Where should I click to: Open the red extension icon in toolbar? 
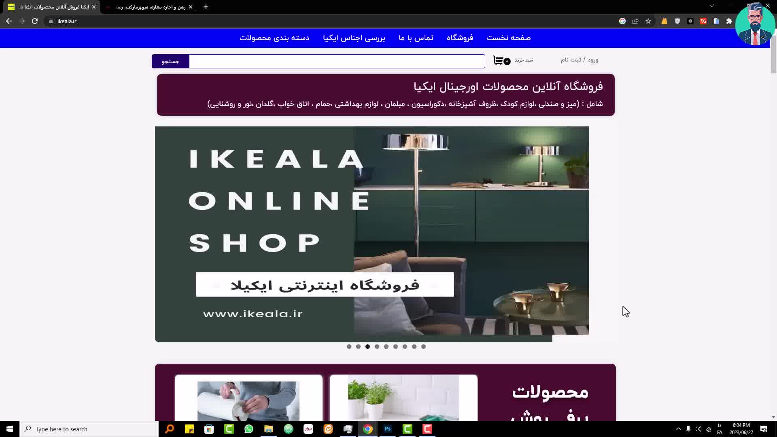coord(703,21)
